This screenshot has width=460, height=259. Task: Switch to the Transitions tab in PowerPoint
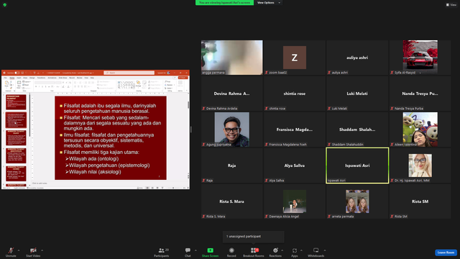point(42,78)
